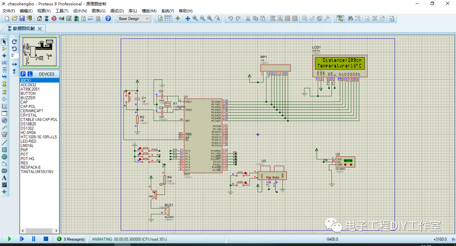
Task: Zoom in with the magnifier plus icon
Action: click(x=195, y=19)
